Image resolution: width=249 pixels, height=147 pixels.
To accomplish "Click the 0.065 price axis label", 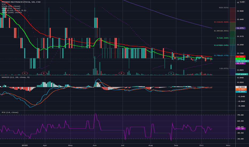I will click(x=240, y=70).
